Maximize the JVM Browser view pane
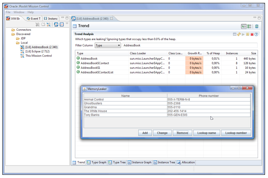This screenshot has height=178, width=268. click(67, 18)
